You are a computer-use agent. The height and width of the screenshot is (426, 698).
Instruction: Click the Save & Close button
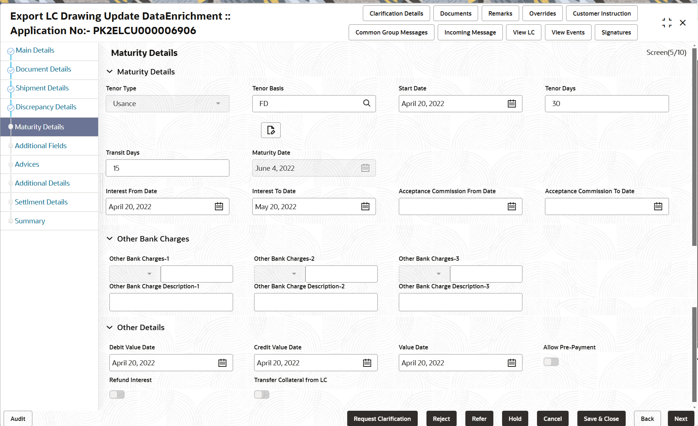click(601, 419)
